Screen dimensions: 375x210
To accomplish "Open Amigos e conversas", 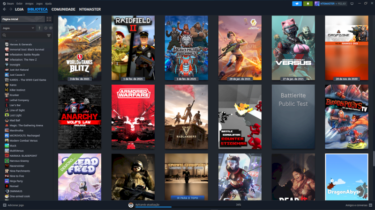I will [356, 205].
